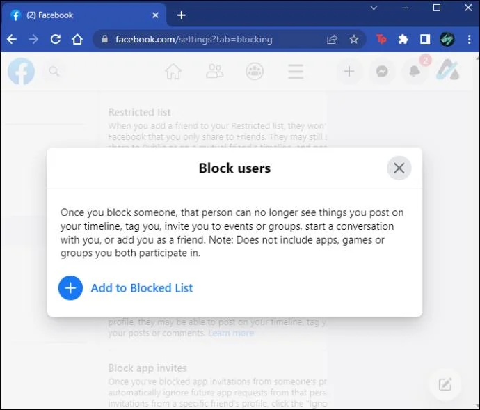Image resolution: width=480 pixels, height=410 pixels.
Task: Open the Create plus button
Action: [x=349, y=71]
